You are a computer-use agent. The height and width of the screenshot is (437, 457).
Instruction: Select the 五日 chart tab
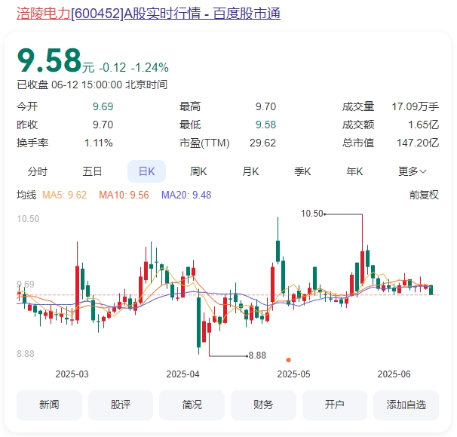coord(92,171)
